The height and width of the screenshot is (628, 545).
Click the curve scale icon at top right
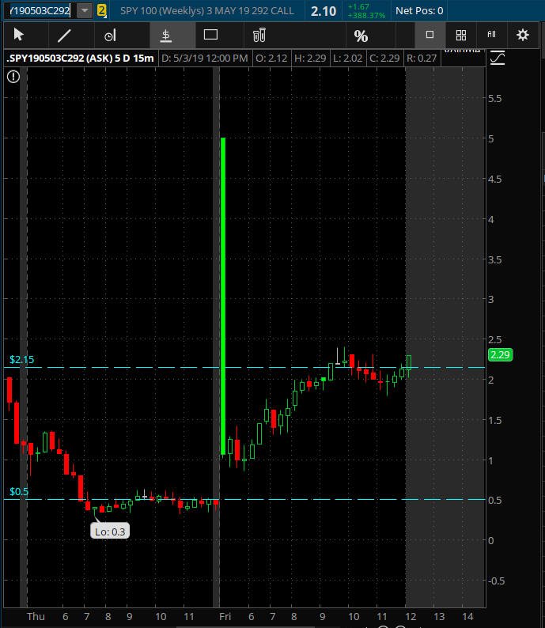(x=498, y=58)
